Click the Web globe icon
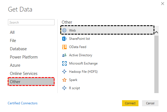The height and width of the screenshot is (112, 167). click(64, 30)
